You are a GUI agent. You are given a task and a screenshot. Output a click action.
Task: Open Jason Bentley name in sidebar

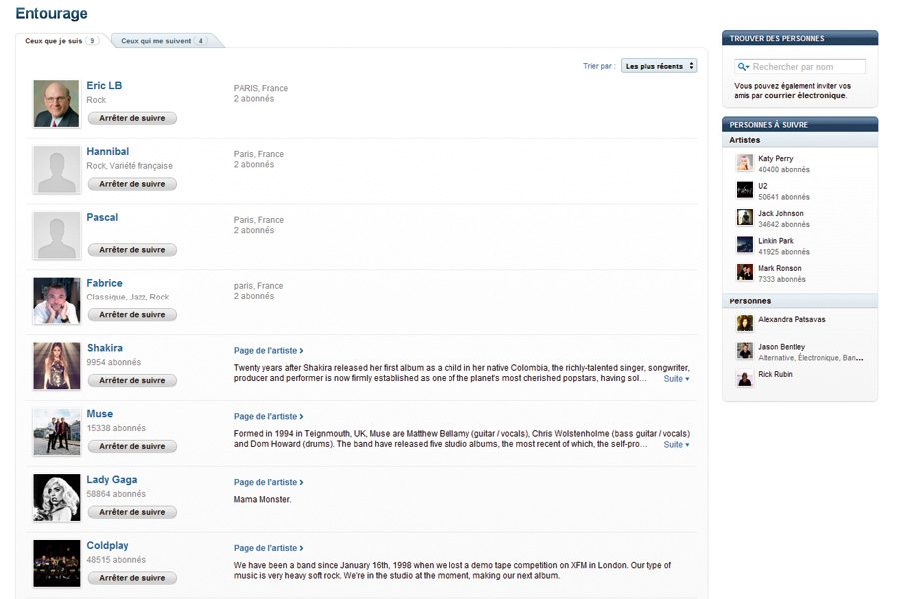coord(781,347)
